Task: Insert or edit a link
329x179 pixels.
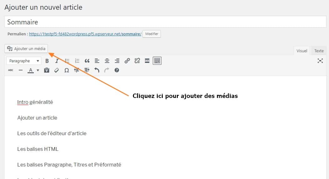Action: 127,61
